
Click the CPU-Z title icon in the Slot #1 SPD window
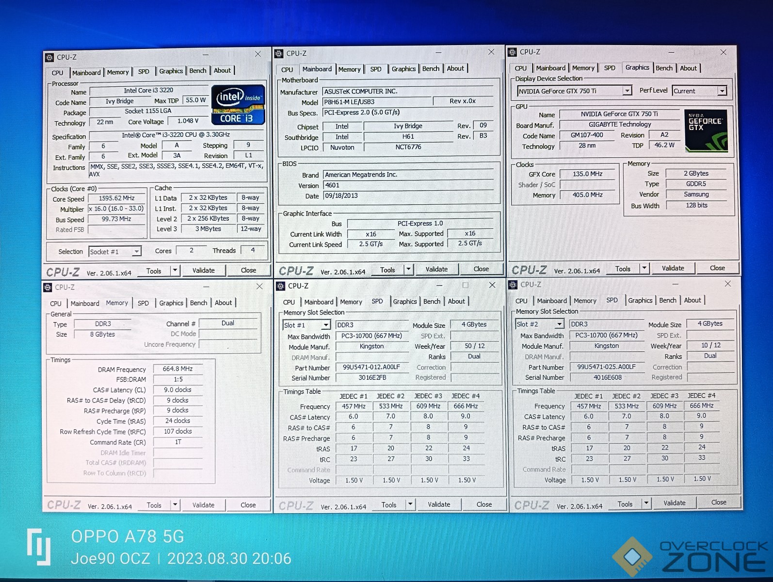pos(280,286)
